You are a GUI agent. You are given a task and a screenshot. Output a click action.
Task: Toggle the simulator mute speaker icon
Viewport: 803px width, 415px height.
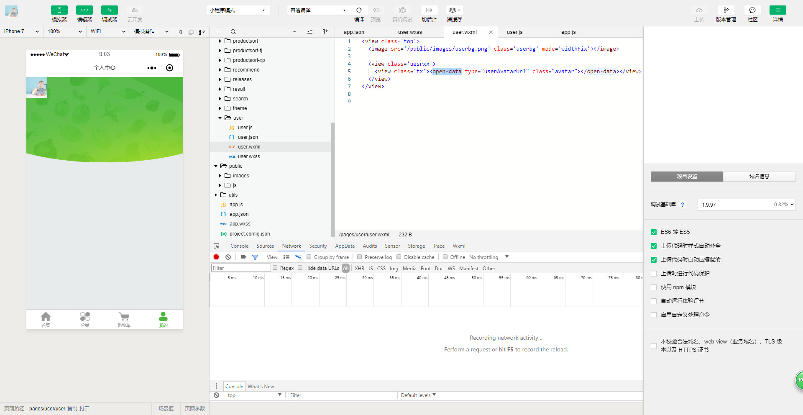click(180, 32)
